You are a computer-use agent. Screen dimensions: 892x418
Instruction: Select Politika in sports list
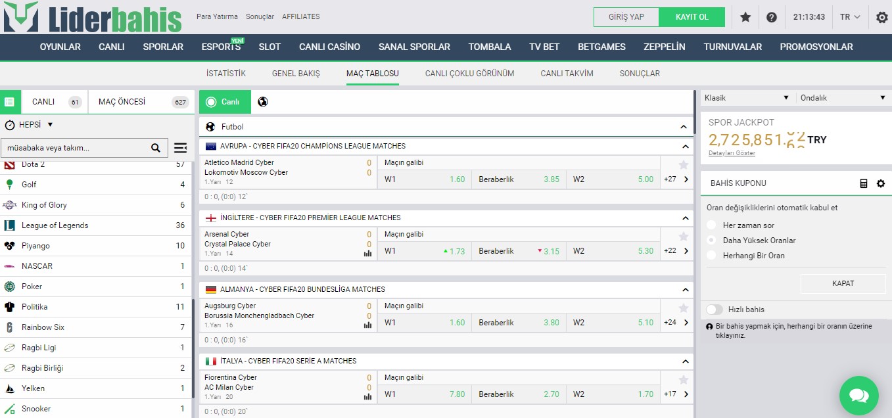coord(95,307)
